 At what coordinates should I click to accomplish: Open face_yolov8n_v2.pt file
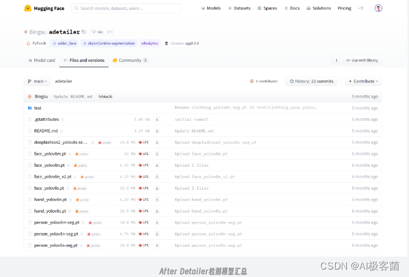pyautogui.click(x=53, y=177)
